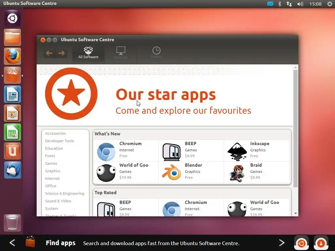Open Chromium icon in What's New

click(x=106, y=152)
